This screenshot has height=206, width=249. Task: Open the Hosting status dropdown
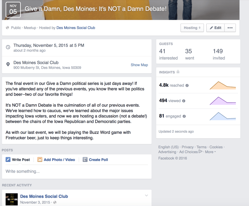point(192,28)
